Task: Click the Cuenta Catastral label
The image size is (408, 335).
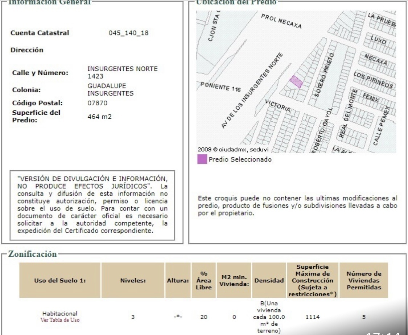Action: (x=40, y=33)
